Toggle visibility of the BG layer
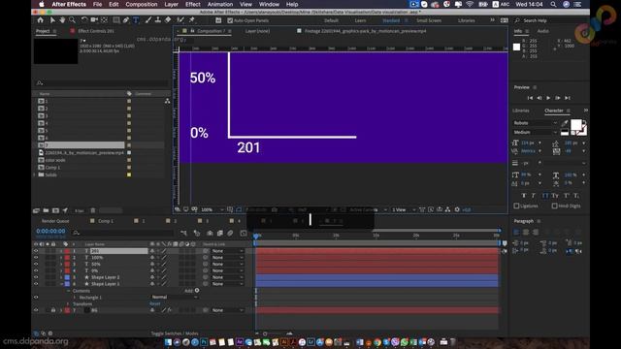 click(36, 310)
